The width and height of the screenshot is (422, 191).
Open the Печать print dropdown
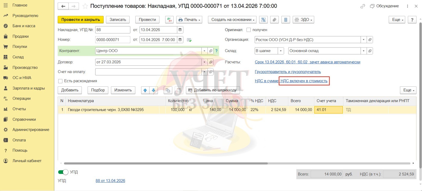tap(189, 20)
